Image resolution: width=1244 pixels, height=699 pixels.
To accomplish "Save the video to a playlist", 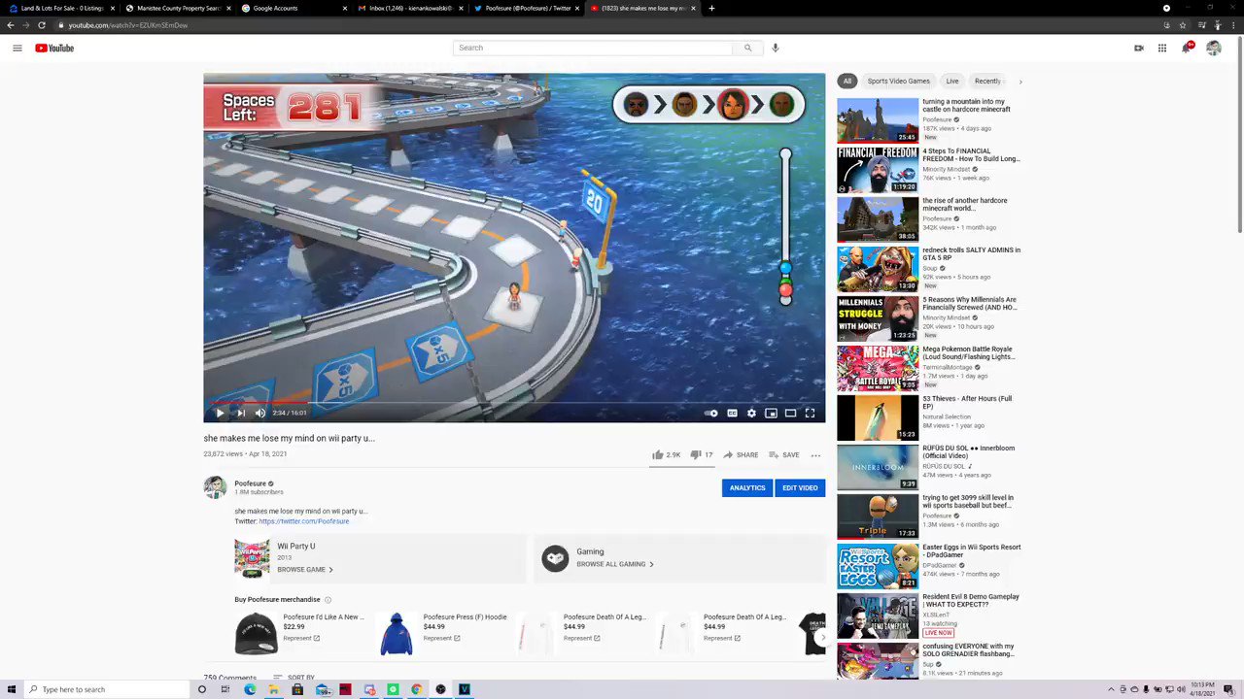I will click(784, 454).
